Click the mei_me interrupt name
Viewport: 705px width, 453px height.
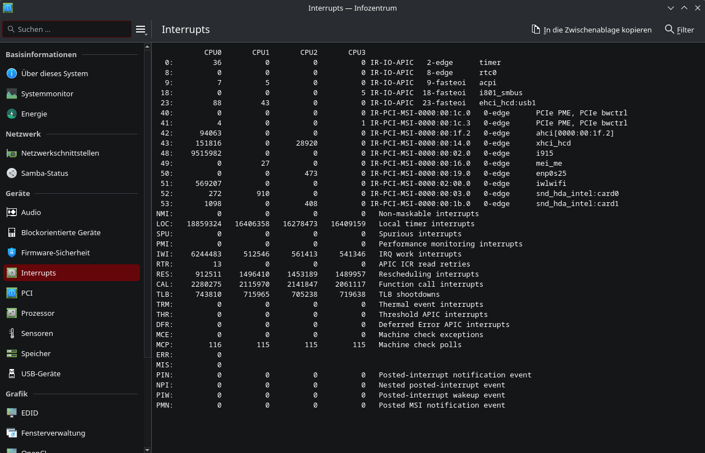tap(549, 163)
